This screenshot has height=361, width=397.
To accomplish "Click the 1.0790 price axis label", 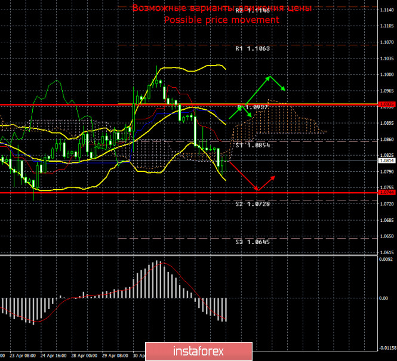I will [387, 172].
